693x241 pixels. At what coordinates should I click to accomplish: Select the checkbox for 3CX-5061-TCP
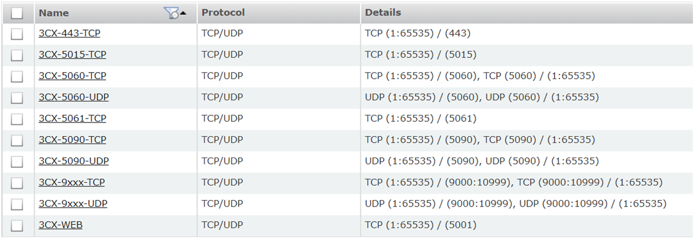(x=17, y=119)
